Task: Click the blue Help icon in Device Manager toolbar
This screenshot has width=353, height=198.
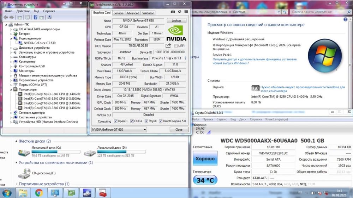Action: coord(36,17)
